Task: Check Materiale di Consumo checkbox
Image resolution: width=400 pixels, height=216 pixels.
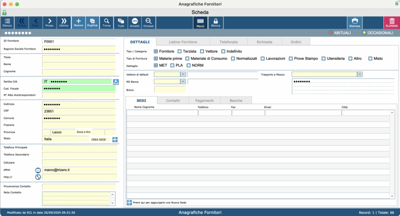Action: coord(187,58)
